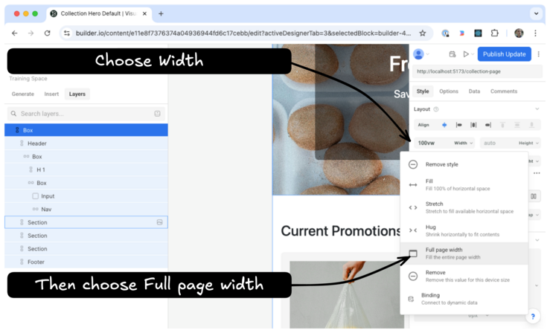This screenshot has height=333, width=550.
Task: Expand the tab search chevron
Action: pyautogui.click(x=536, y=13)
